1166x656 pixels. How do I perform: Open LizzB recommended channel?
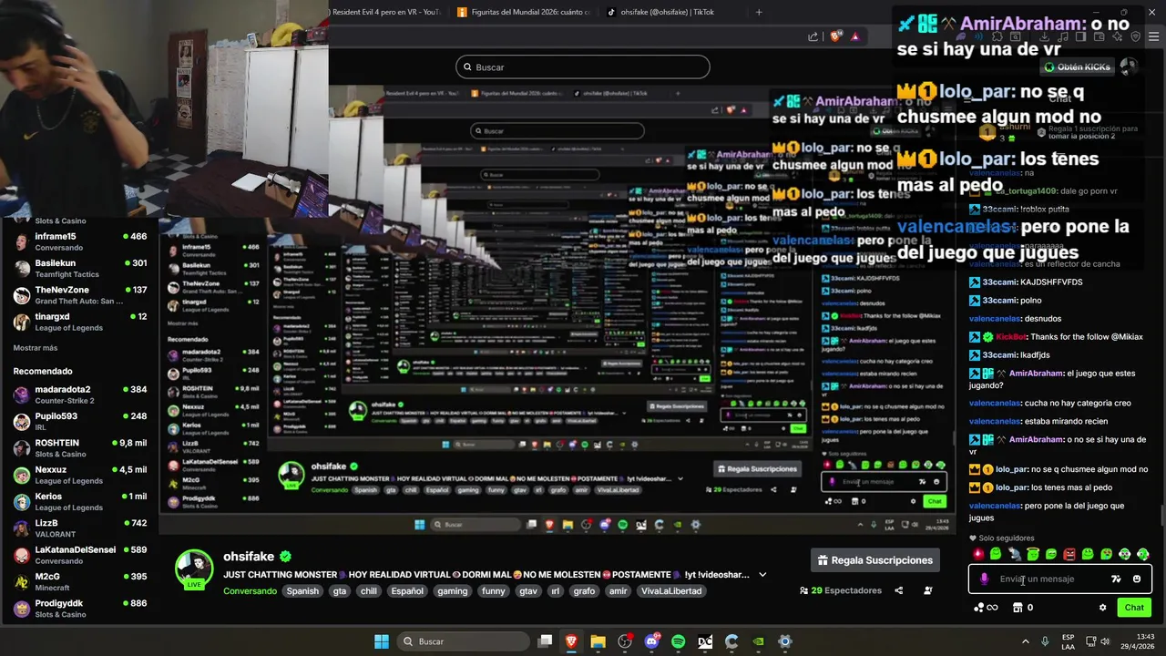[x=80, y=528]
